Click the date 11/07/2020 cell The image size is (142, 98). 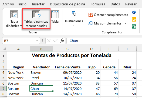point(67,83)
